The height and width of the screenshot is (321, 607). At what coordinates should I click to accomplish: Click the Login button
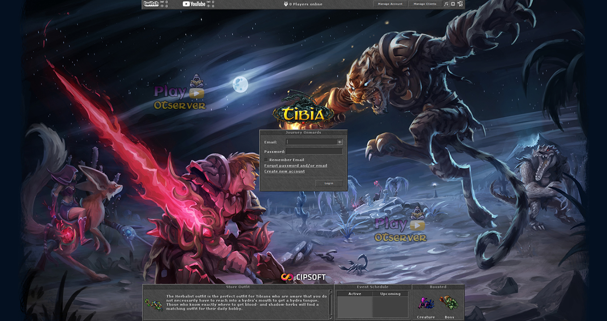(329, 183)
